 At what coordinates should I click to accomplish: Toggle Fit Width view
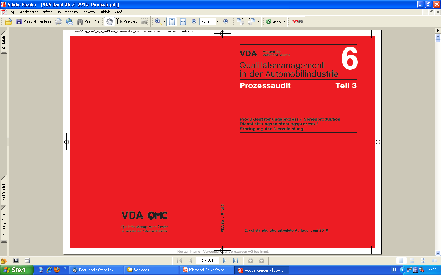tap(183, 21)
